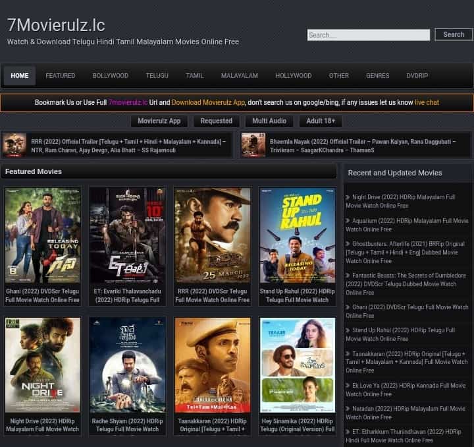Open recent item Ghani (2022) DVDScr Telugu
The image size is (474, 447).
(407, 311)
